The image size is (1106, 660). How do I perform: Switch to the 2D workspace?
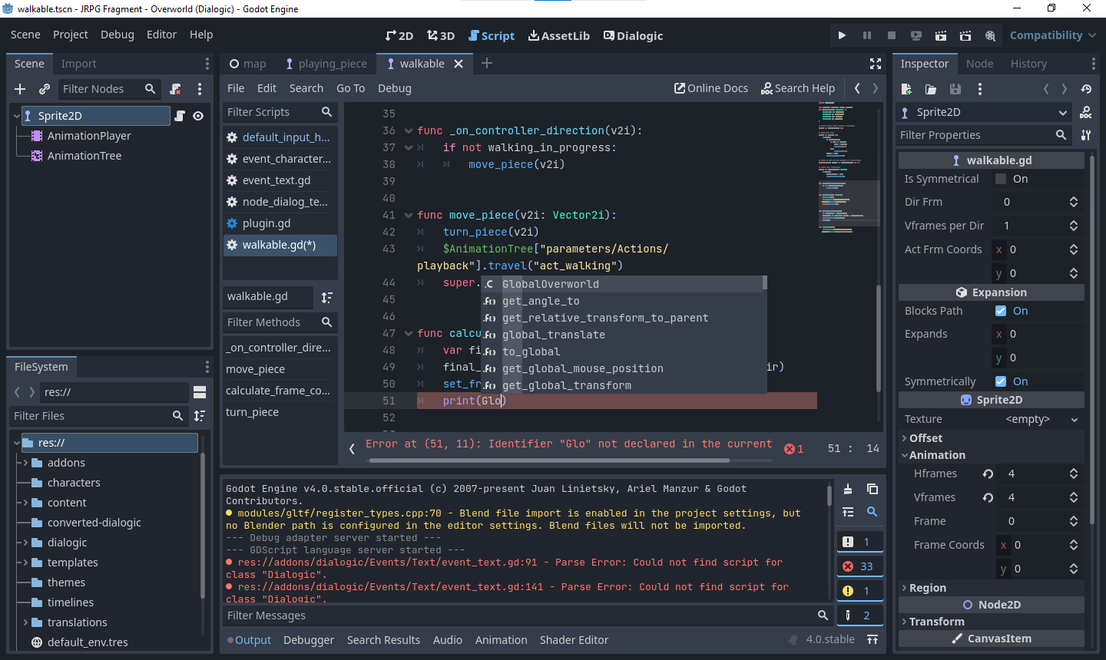[399, 35]
